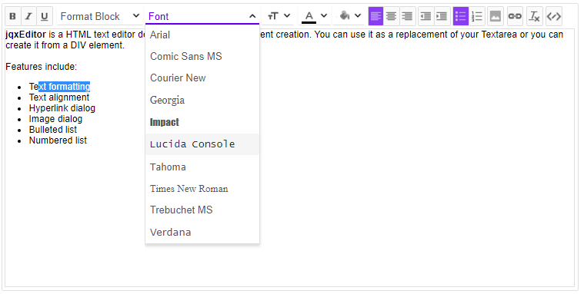Viewport: 584px width, 294px height.
Task: Select Trebuchet MS font
Action: pos(202,210)
